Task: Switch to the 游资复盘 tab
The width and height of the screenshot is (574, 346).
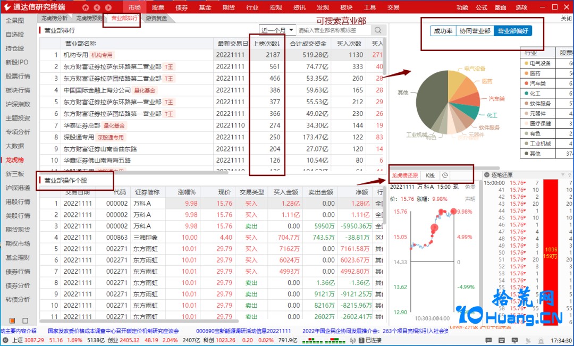Action: pos(156,18)
